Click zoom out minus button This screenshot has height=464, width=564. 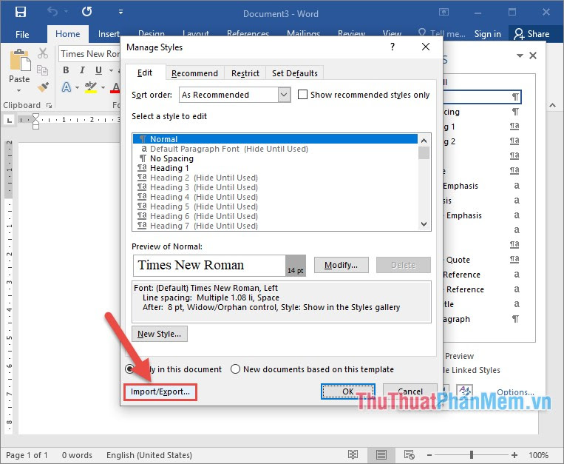[x=429, y=455]
